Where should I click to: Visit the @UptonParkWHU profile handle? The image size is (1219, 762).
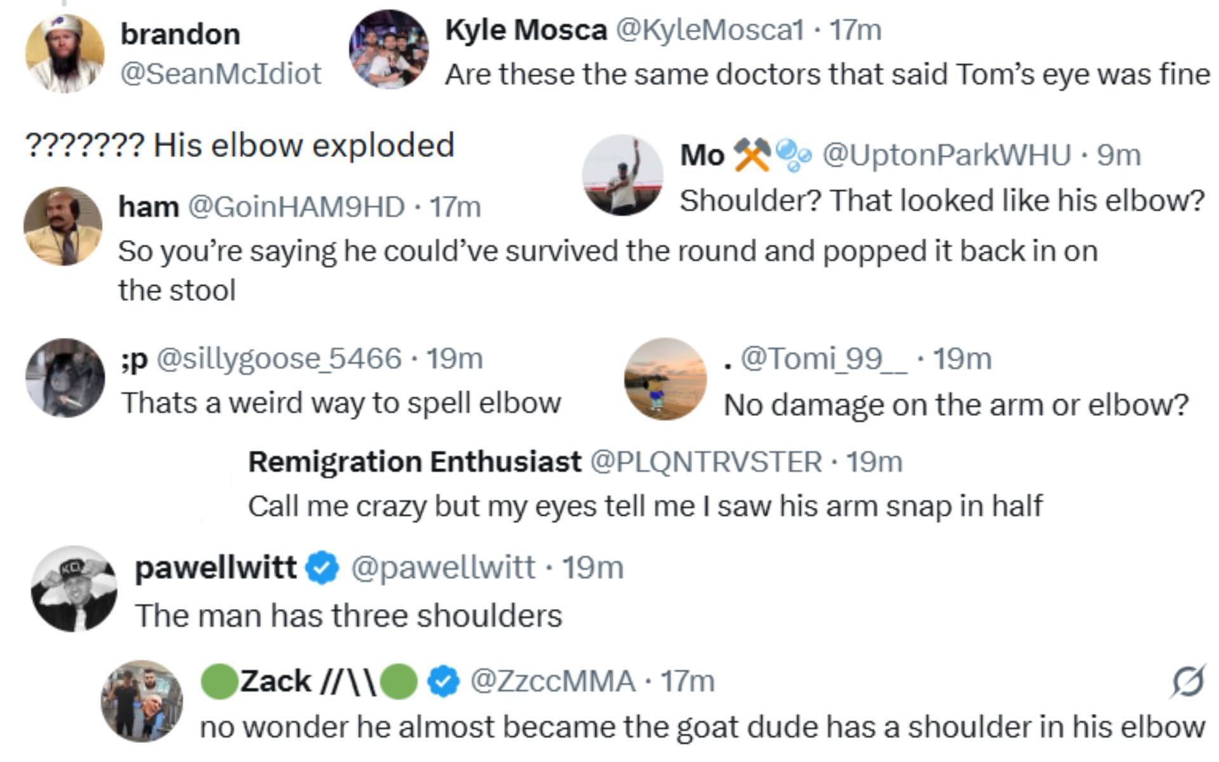[947, 155]
